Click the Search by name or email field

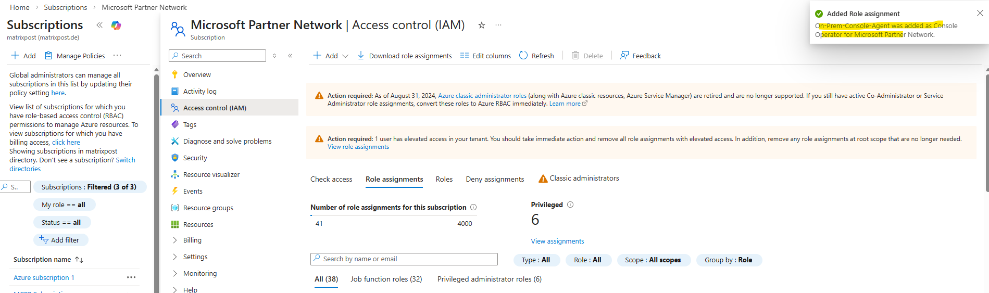[x=404, y=259]
